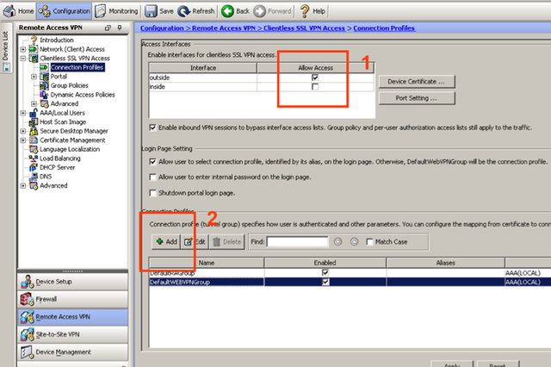Add a new connection profile
Screen dimensions: 551x367
(166, 241)
